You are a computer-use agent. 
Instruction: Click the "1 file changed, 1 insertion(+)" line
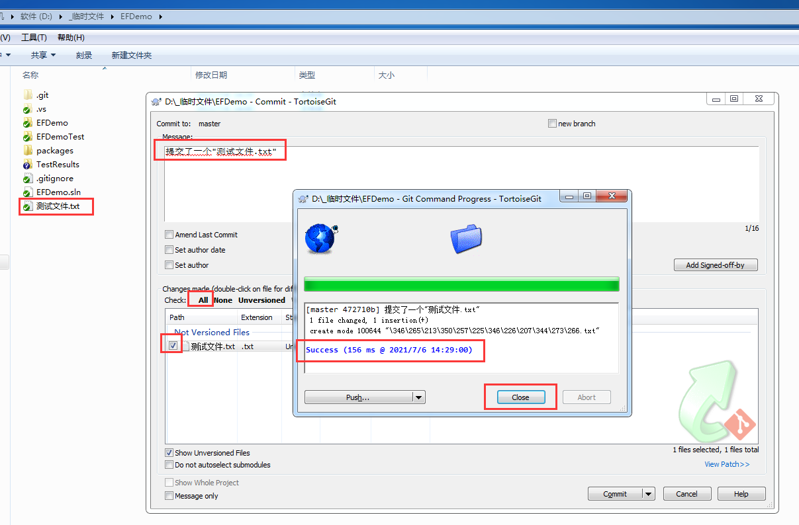tap(369, 320)
